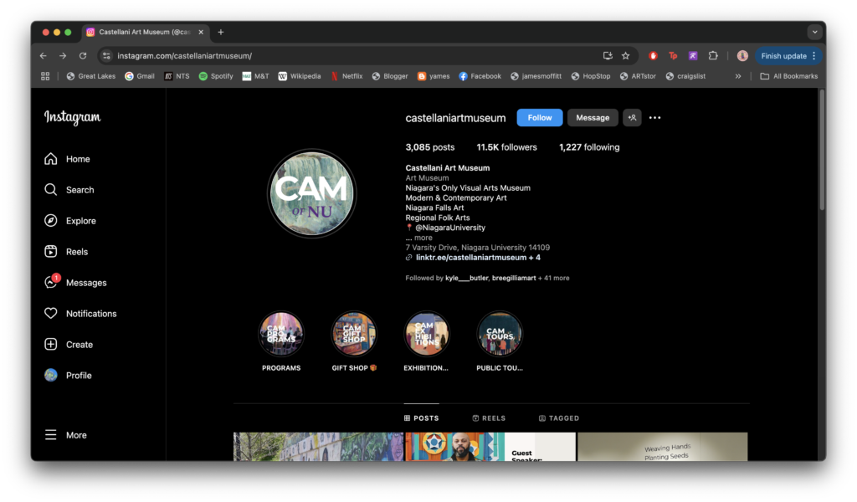Open the PROGRAMS story highlight
This screenshot has height=502, width=857.
click(281, 334)
